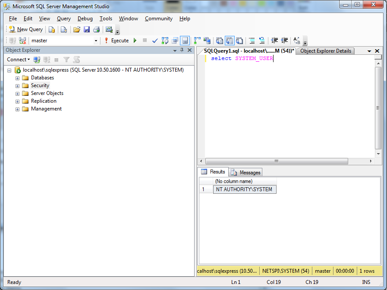Screen dimensions: 387x290
Task: Click the Object Explorer stop icon
Action: [x=57, y=60]
